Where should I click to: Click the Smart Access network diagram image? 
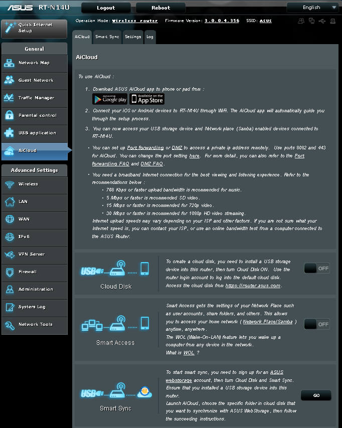(115, 323)
